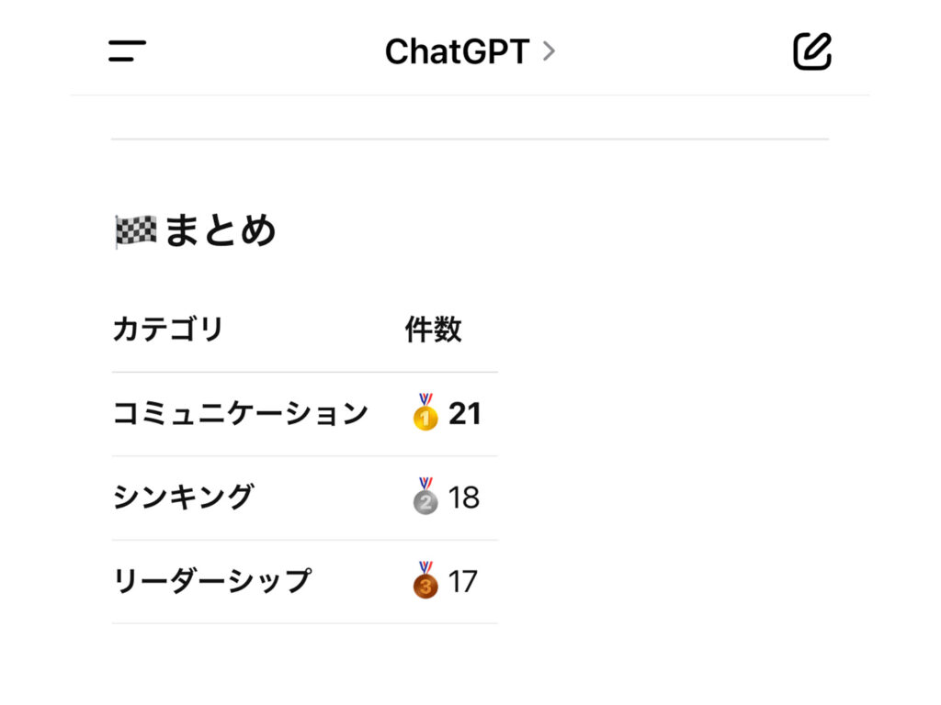The height and width of the screenshot is (705, 941).
Task: Click the silver medal icon
Action: pyautogui.click(x=425, y=497)
